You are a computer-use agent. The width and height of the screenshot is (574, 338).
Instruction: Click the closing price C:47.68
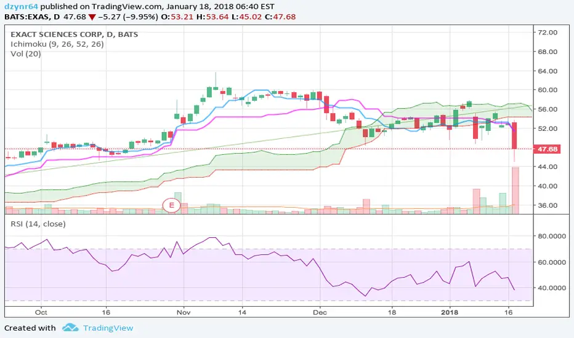pos(280,17)
